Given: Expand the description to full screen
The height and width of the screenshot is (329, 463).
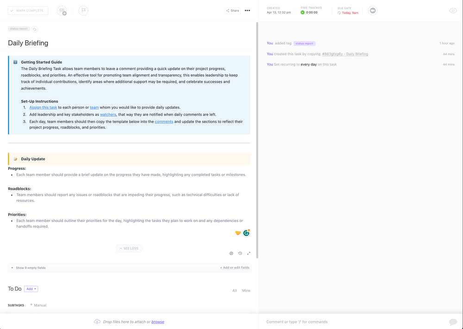Looking at the screenshot, I should tap(249, 253).
